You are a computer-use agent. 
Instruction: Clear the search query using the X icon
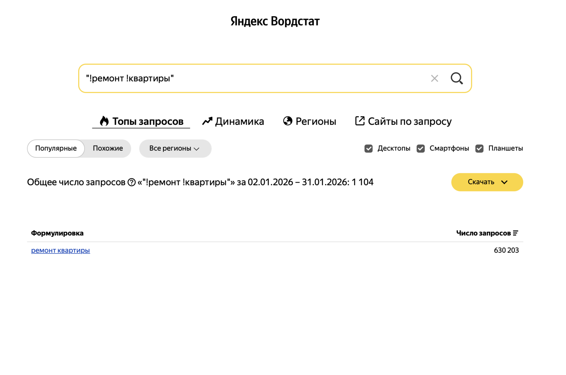[435, 78]
